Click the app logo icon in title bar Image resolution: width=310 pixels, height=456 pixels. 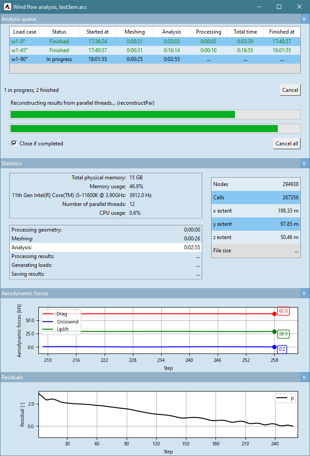coord(7,7)
